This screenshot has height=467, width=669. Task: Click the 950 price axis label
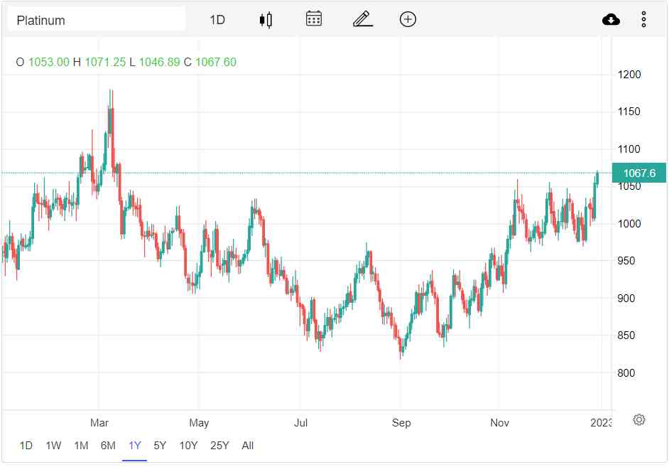point(626,261)
